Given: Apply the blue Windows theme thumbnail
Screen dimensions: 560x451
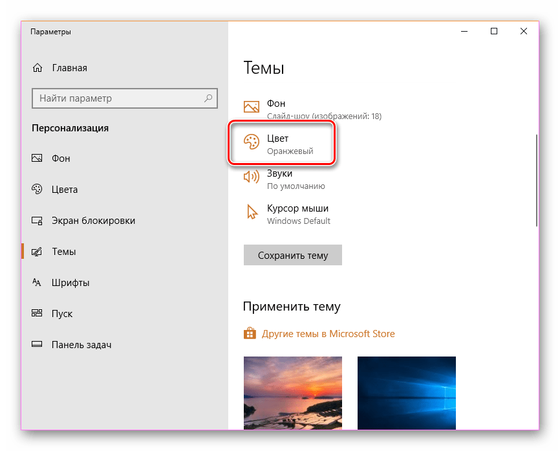Looking at the screenshot, I should tap(406, 392).
